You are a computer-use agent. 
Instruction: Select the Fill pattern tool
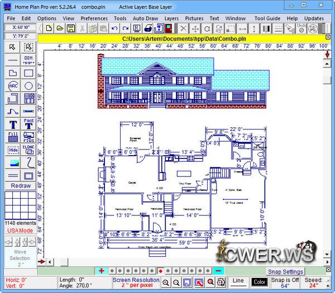pyautogui.click(x=13, y=137)
